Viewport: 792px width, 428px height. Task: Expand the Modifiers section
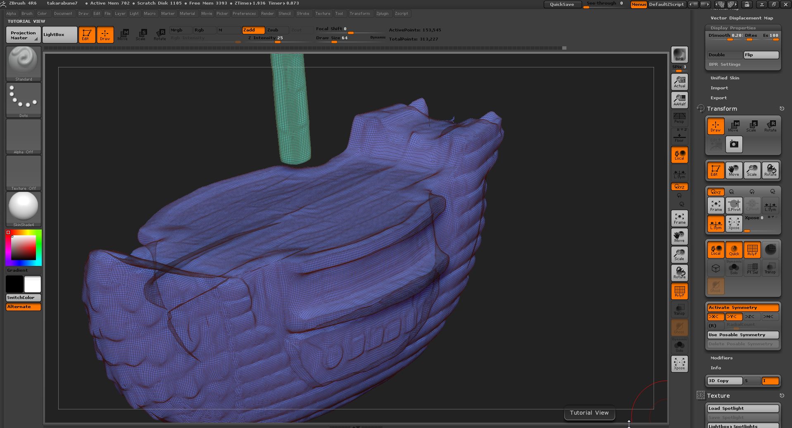pyautogui.click(x=721, y=358)
